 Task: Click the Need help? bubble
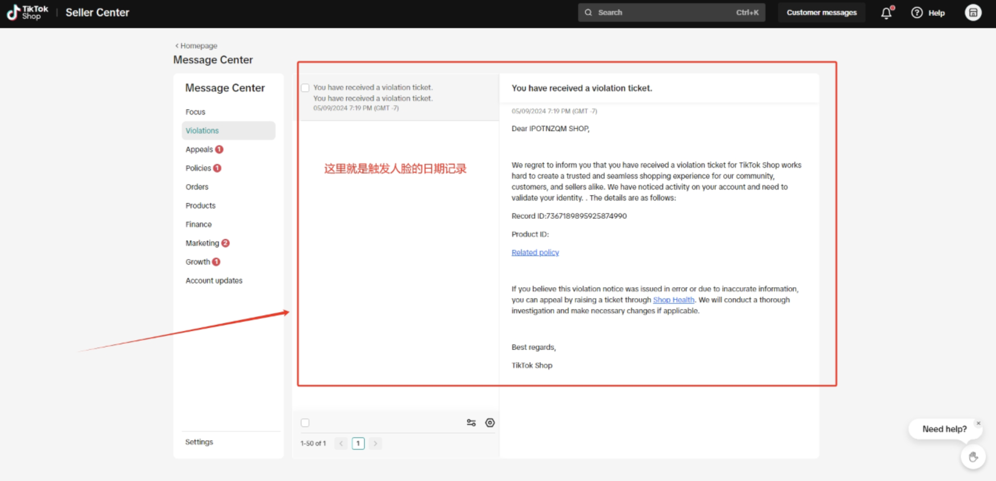944,429
